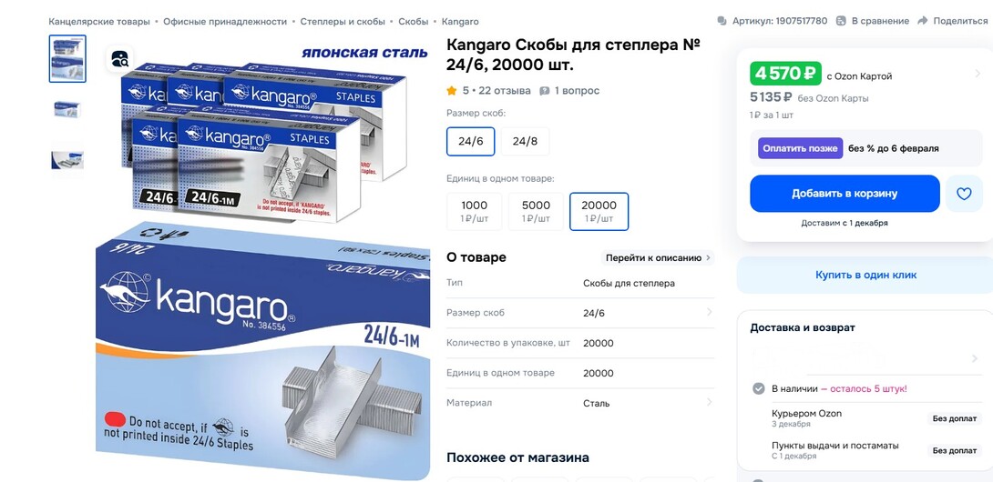Screen dimensions: 993x482
Task: Choose the 5000 units option
Action: pyautogui.click(x=536, y=211)
